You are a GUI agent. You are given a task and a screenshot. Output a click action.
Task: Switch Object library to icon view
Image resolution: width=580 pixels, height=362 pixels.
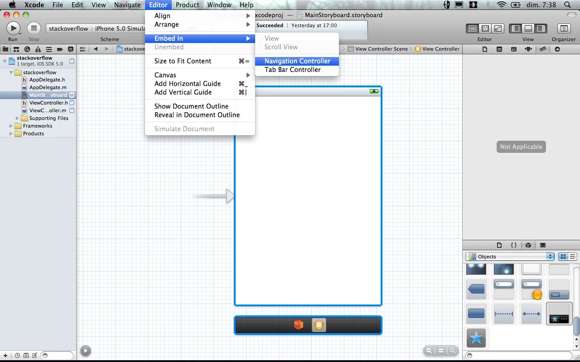pos(563,257)
